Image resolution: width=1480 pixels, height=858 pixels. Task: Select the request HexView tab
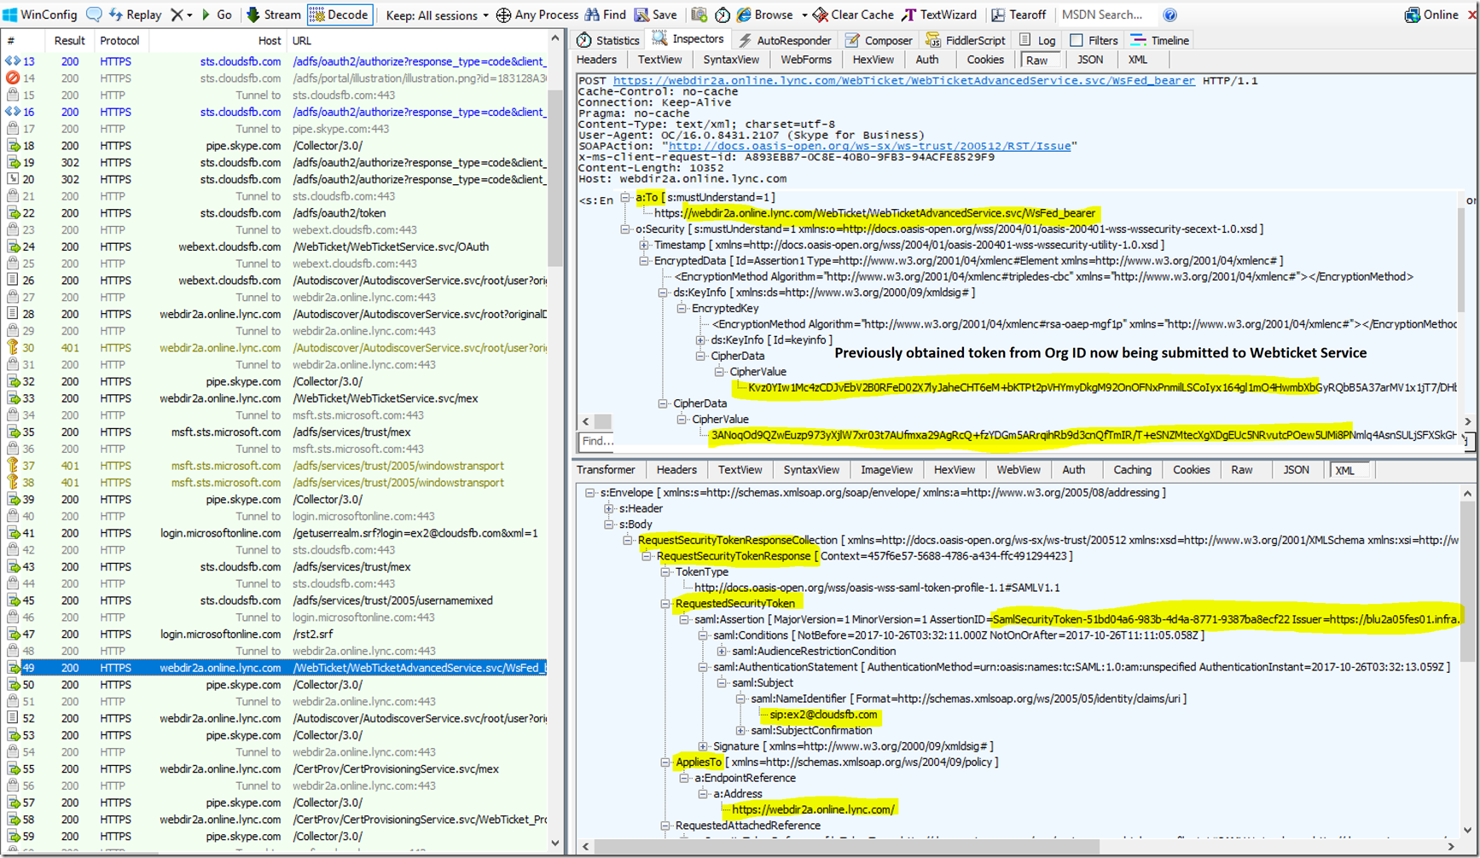coord(873,60)
